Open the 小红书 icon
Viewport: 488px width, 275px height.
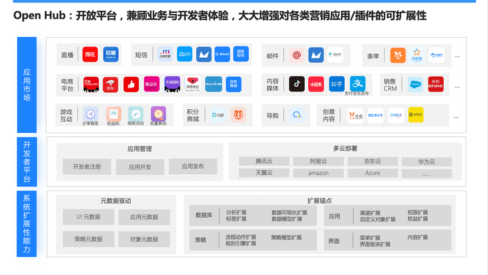pos(316,84)
